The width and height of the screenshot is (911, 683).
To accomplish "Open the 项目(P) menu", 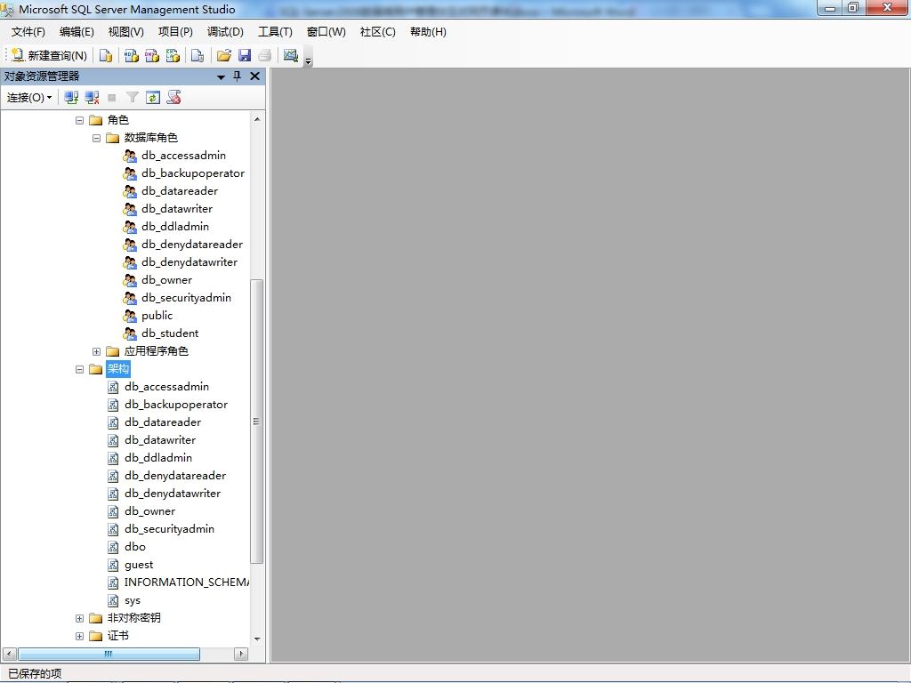I will (175, 32).
